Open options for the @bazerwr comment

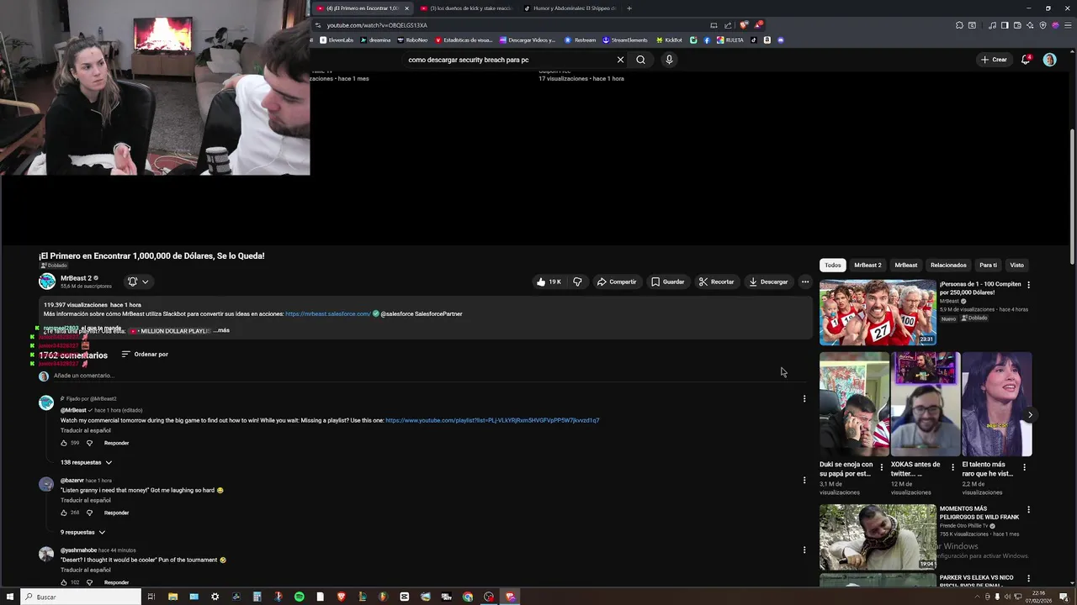click(804, 481)
